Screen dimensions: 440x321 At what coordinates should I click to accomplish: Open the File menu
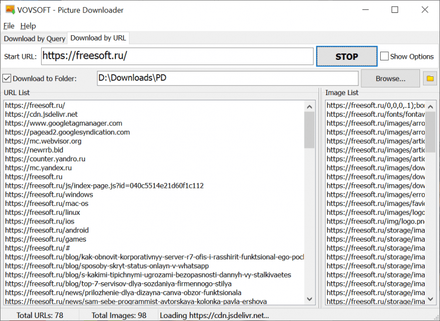9,26
